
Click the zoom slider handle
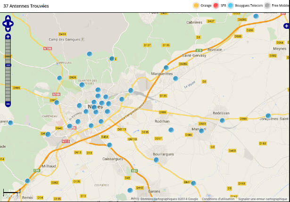pos(8,65)
